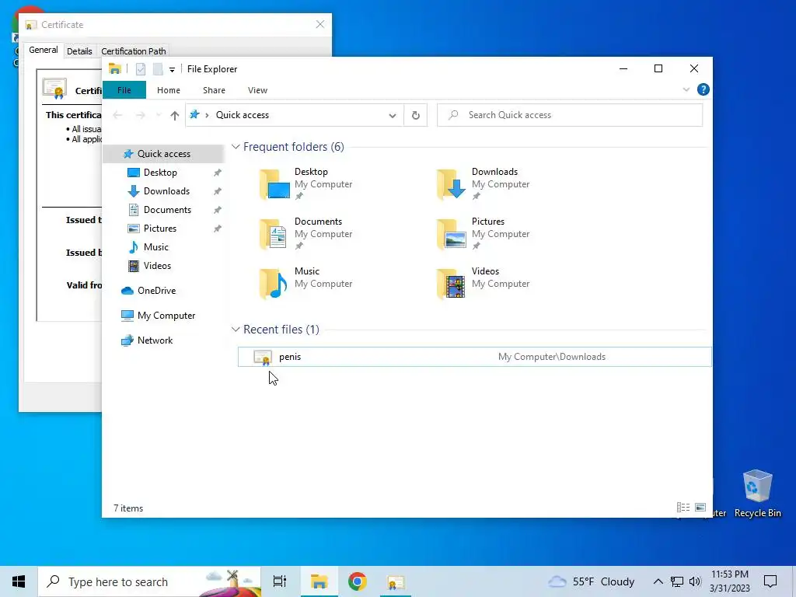796x597 pixels.
Task: Click the Forward navigation arrow
Action: click(x=141, y=116)
